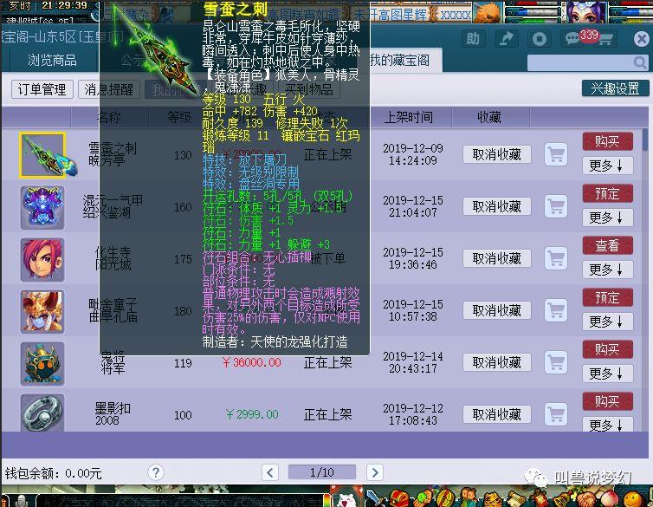Expand 更多 menu for 混元一气甲
653x507 pixels.
pyautogui.click(x=608, y=218)
